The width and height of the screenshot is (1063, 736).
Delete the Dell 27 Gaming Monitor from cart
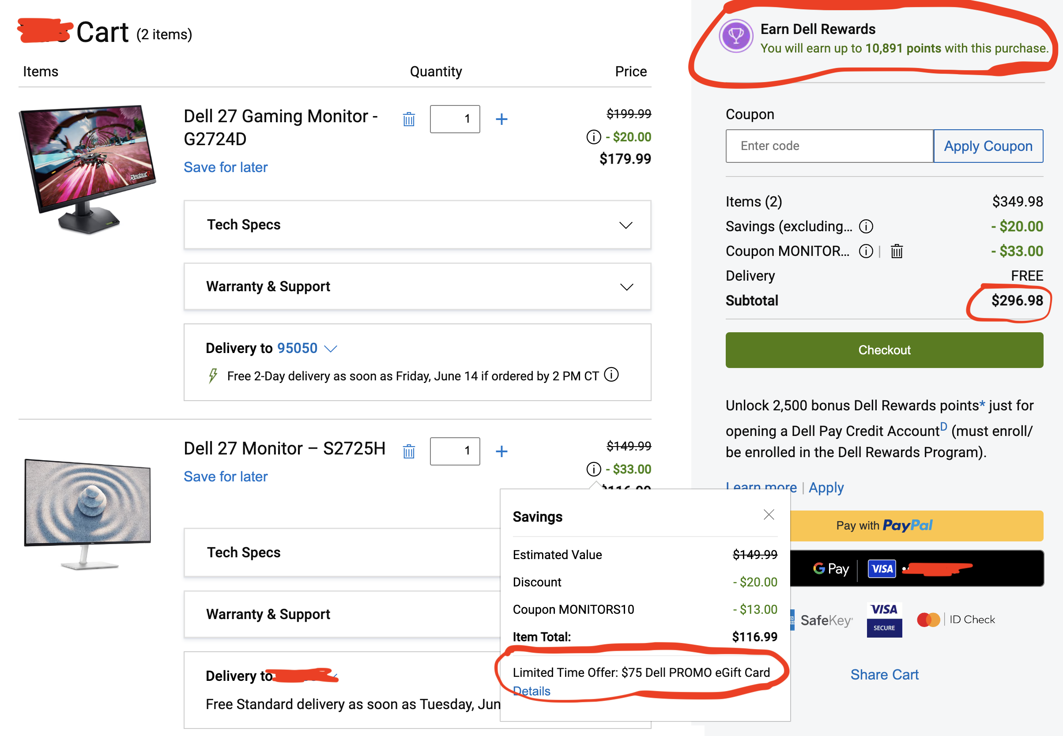(409, 120)
